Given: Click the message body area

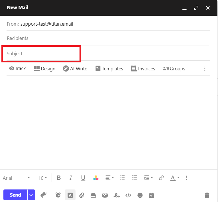Looking at the screenshot, I should (x=108, y=122).
